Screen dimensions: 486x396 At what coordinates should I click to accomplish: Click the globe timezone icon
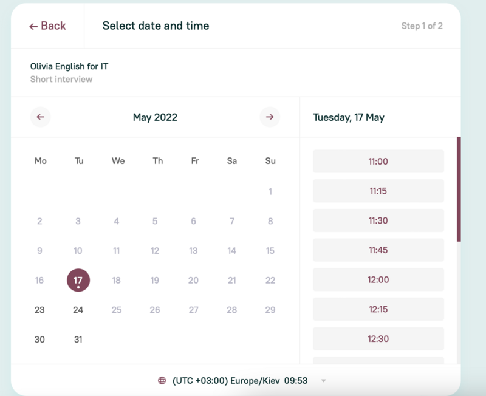[x=162, y=380]
